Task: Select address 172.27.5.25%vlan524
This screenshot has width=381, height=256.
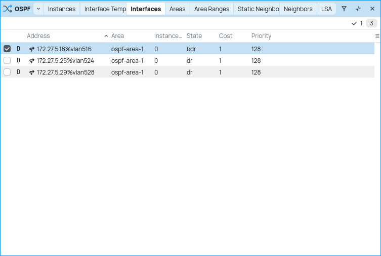Action: click(x=65, y=61)
